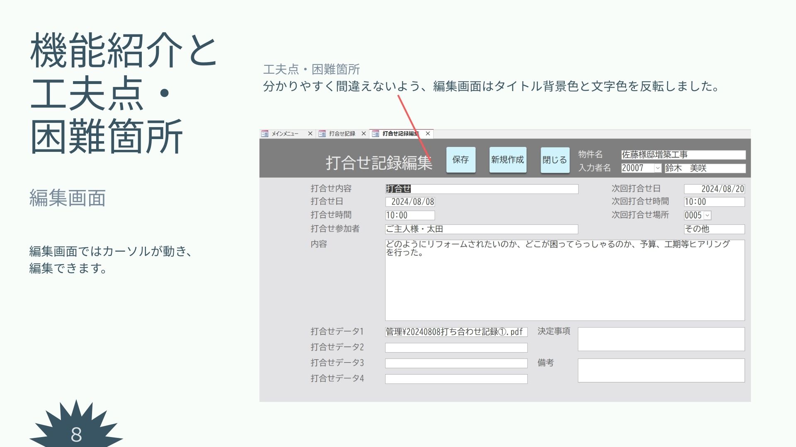Expand the 入力者名 dropdown showing 20007
This screenshot has width=796, height=447.
[658, 168]
